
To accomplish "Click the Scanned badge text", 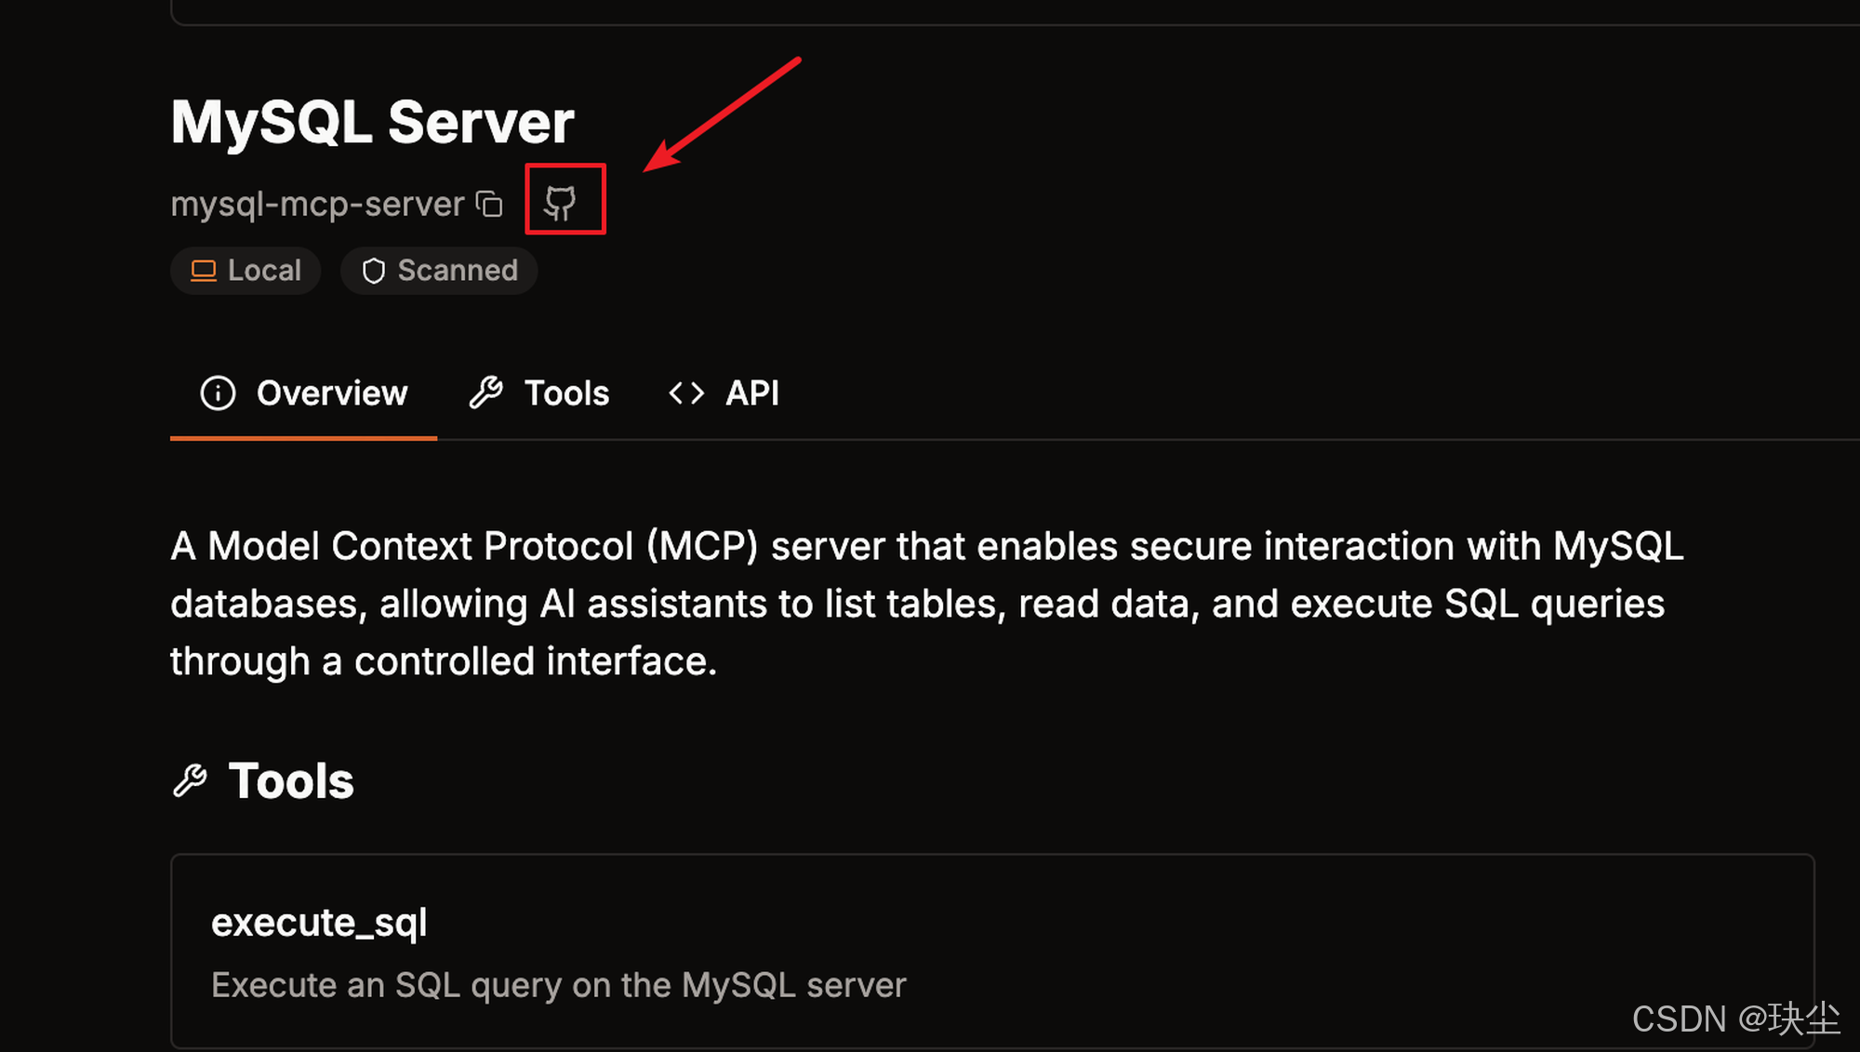I will click(x=458, y=271).
